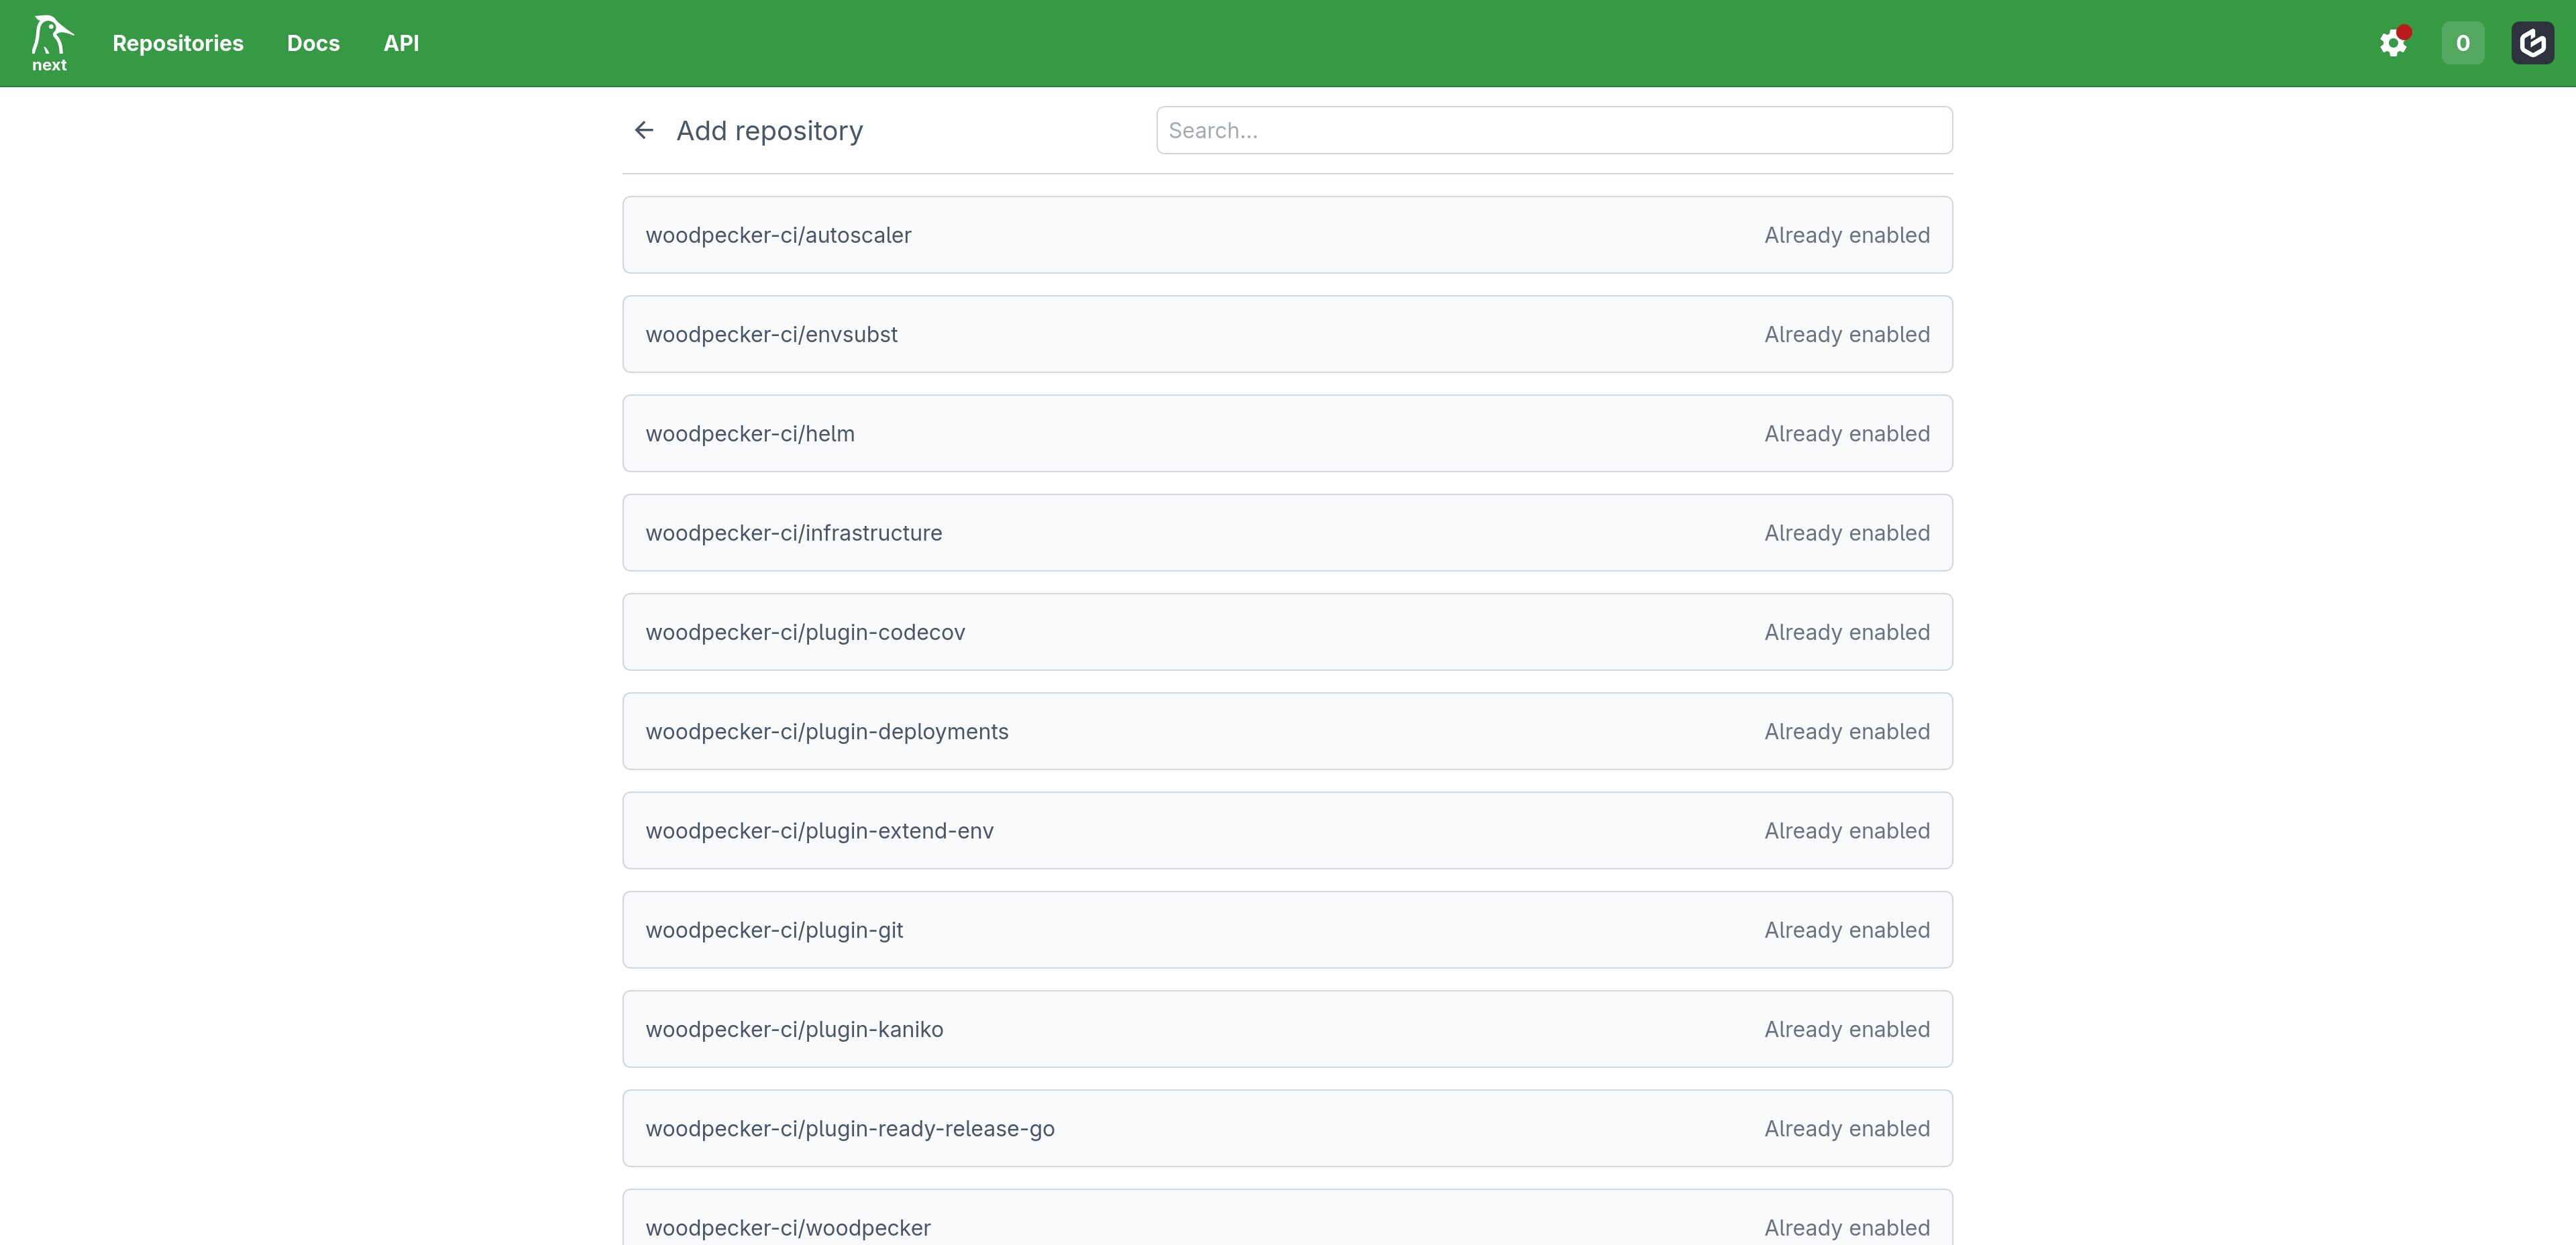Image resolution: width=2576 pixels, height=1245 pixels.
Task: Select the woodpecker-ci/plugin-codecov repository
Action: pyautogui.click(x=1287, y=632)
